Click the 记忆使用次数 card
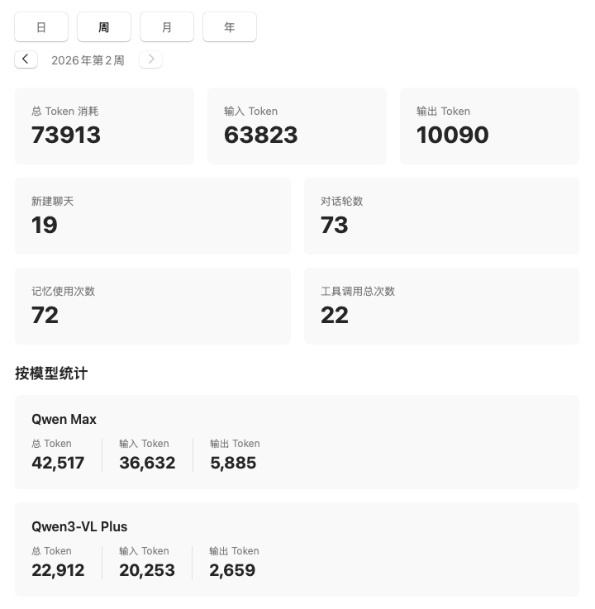This screenshot has height=609, width=595. (153, 306)
